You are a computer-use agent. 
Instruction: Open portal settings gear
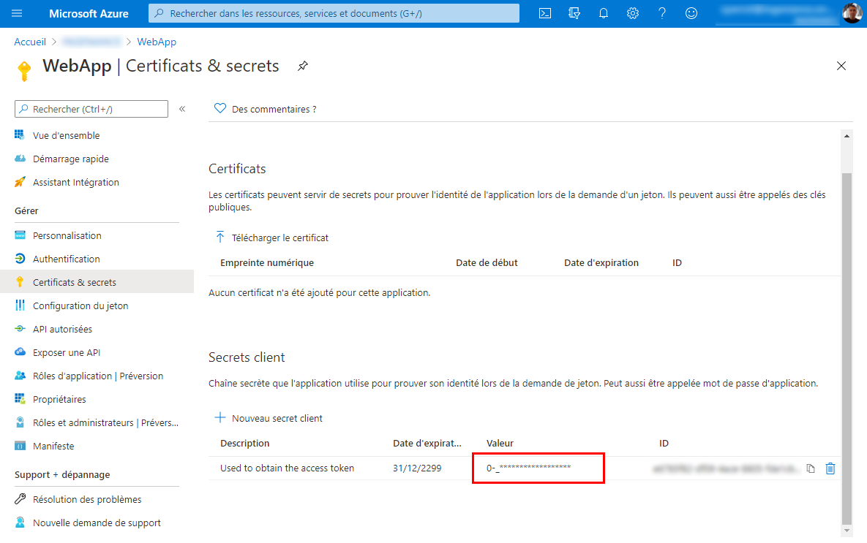coord(633,13)
